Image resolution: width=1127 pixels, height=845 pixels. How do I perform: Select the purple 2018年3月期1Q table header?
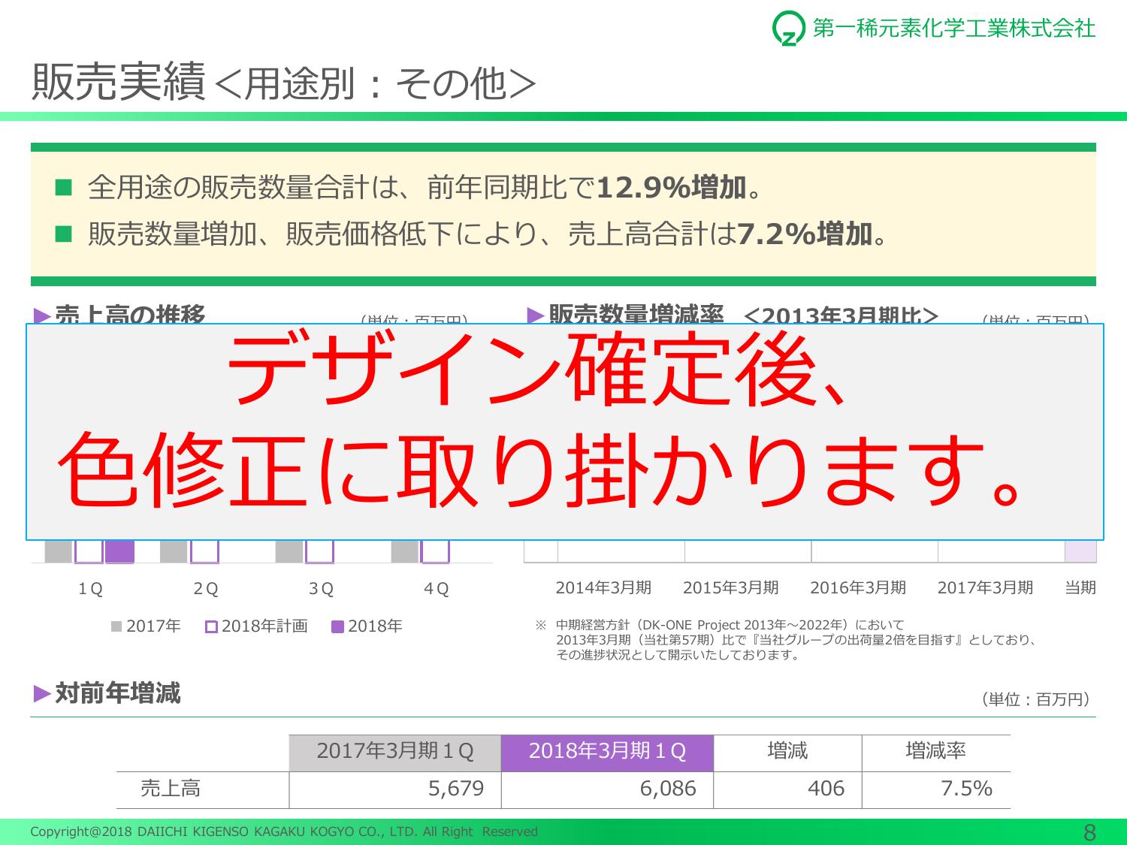click(x=607, y=752)
